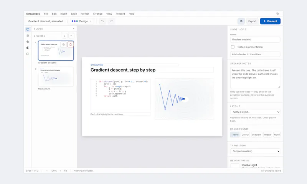Click the slide Name input field
This screenshot has width=307, height=184.
pyautogui.click(x=255, y=40)
